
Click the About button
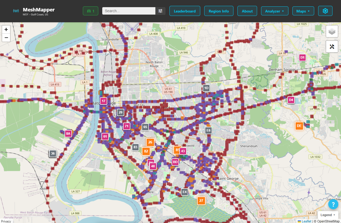pyautogui.click(x=247, y=11)
